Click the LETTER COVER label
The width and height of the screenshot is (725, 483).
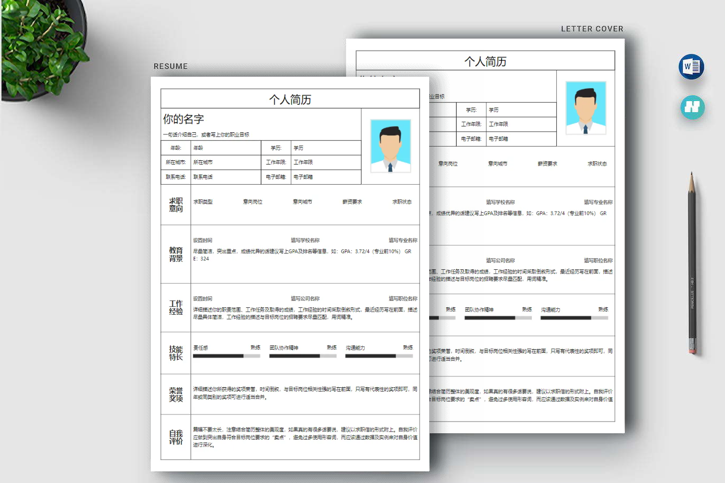[x=592, y=29]
